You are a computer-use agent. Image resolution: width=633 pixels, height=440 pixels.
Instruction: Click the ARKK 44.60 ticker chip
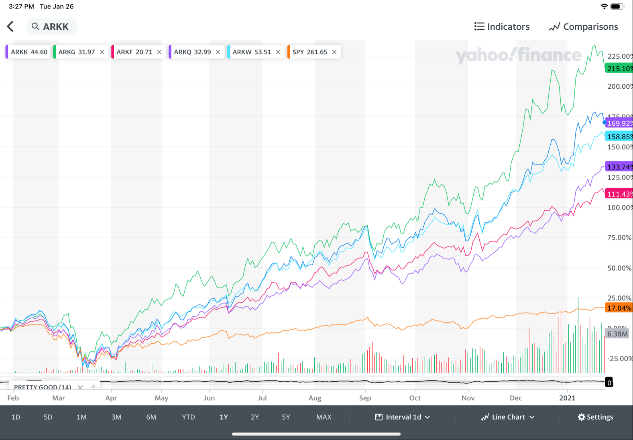point(28,52)
